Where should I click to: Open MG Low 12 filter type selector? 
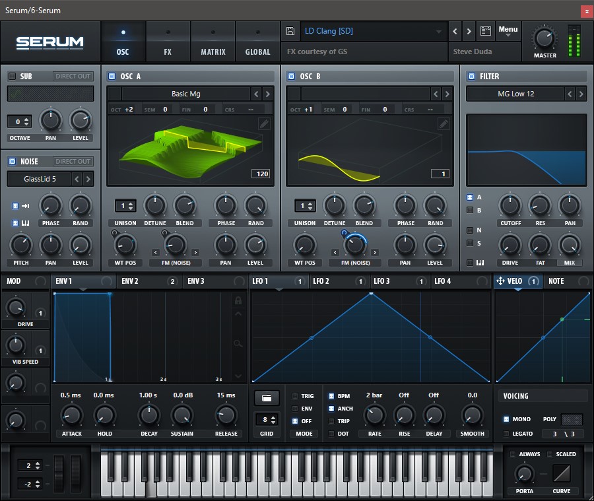pyautogui.click(x=515, y=94)
